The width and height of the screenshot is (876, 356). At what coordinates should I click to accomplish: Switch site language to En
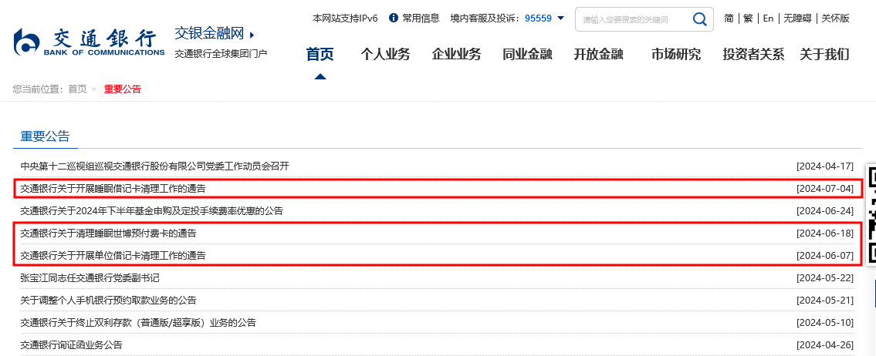(x=768, y=18)
